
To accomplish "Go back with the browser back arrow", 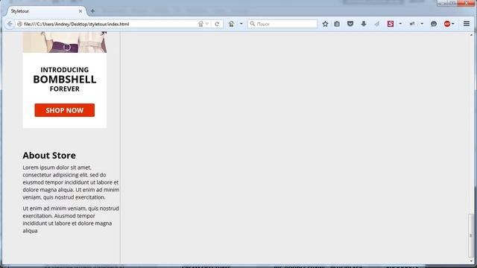I will (10, 24).
